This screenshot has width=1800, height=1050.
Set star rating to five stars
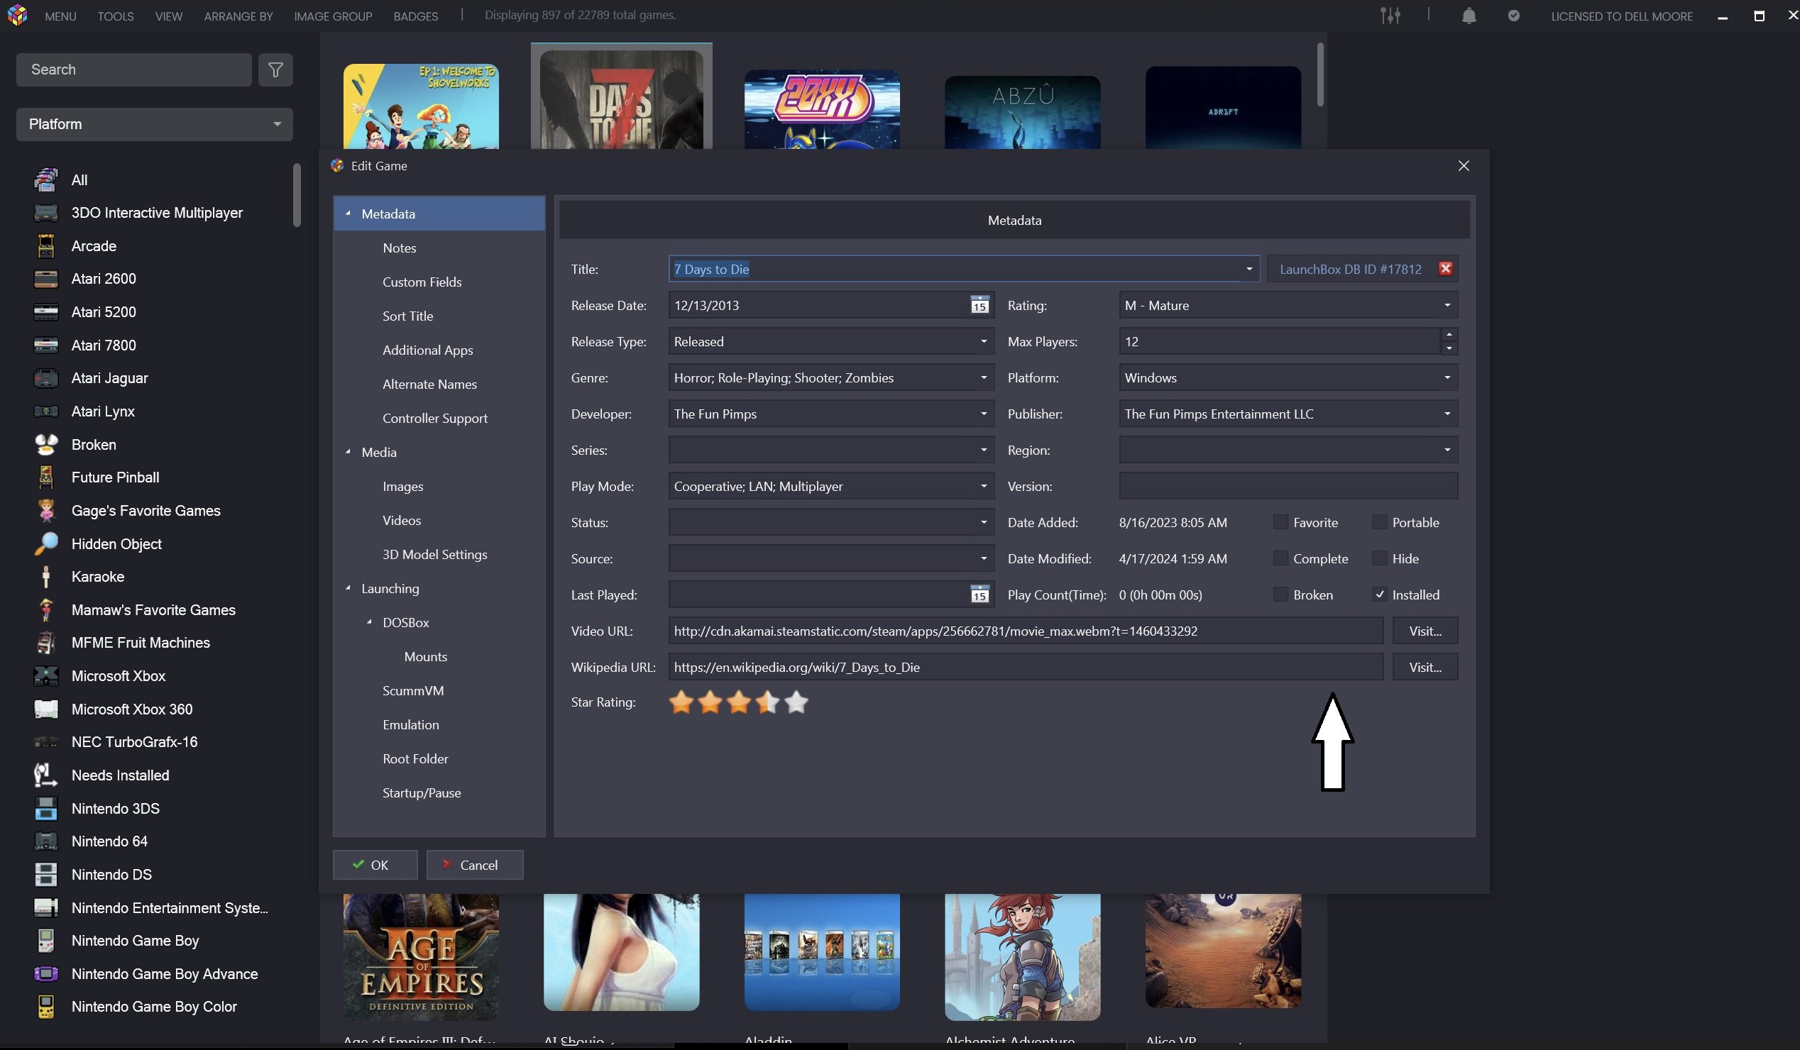796,702
